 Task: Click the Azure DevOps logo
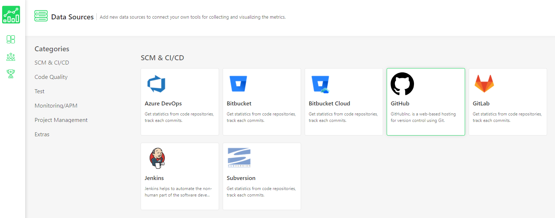(156, 84)
